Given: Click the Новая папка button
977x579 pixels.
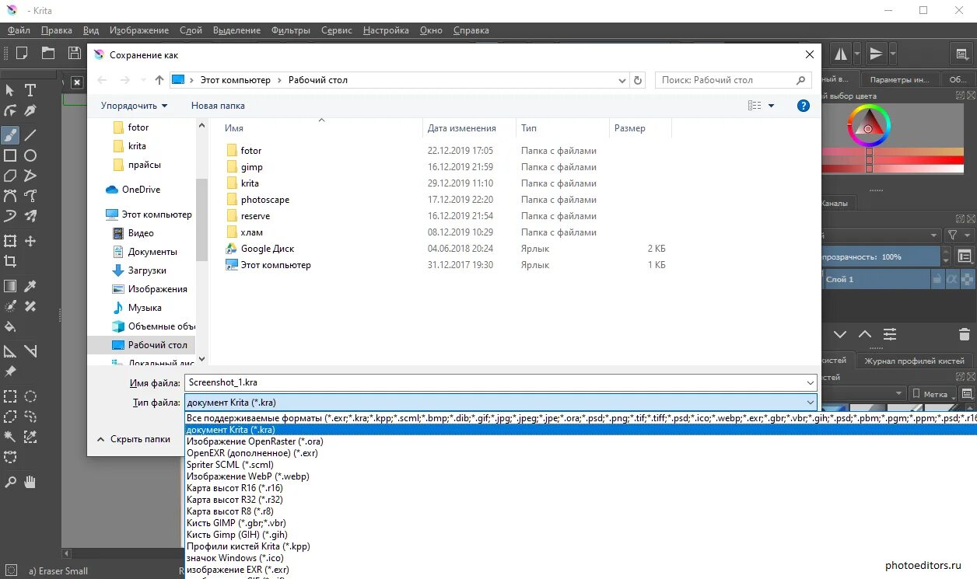Looking at the screenshot, I should (218, 106).
